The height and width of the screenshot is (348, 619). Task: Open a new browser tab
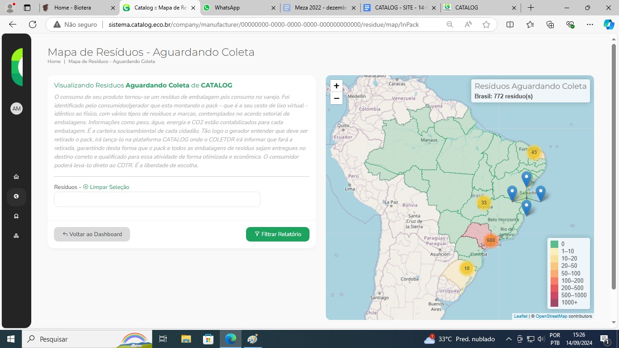531,8
